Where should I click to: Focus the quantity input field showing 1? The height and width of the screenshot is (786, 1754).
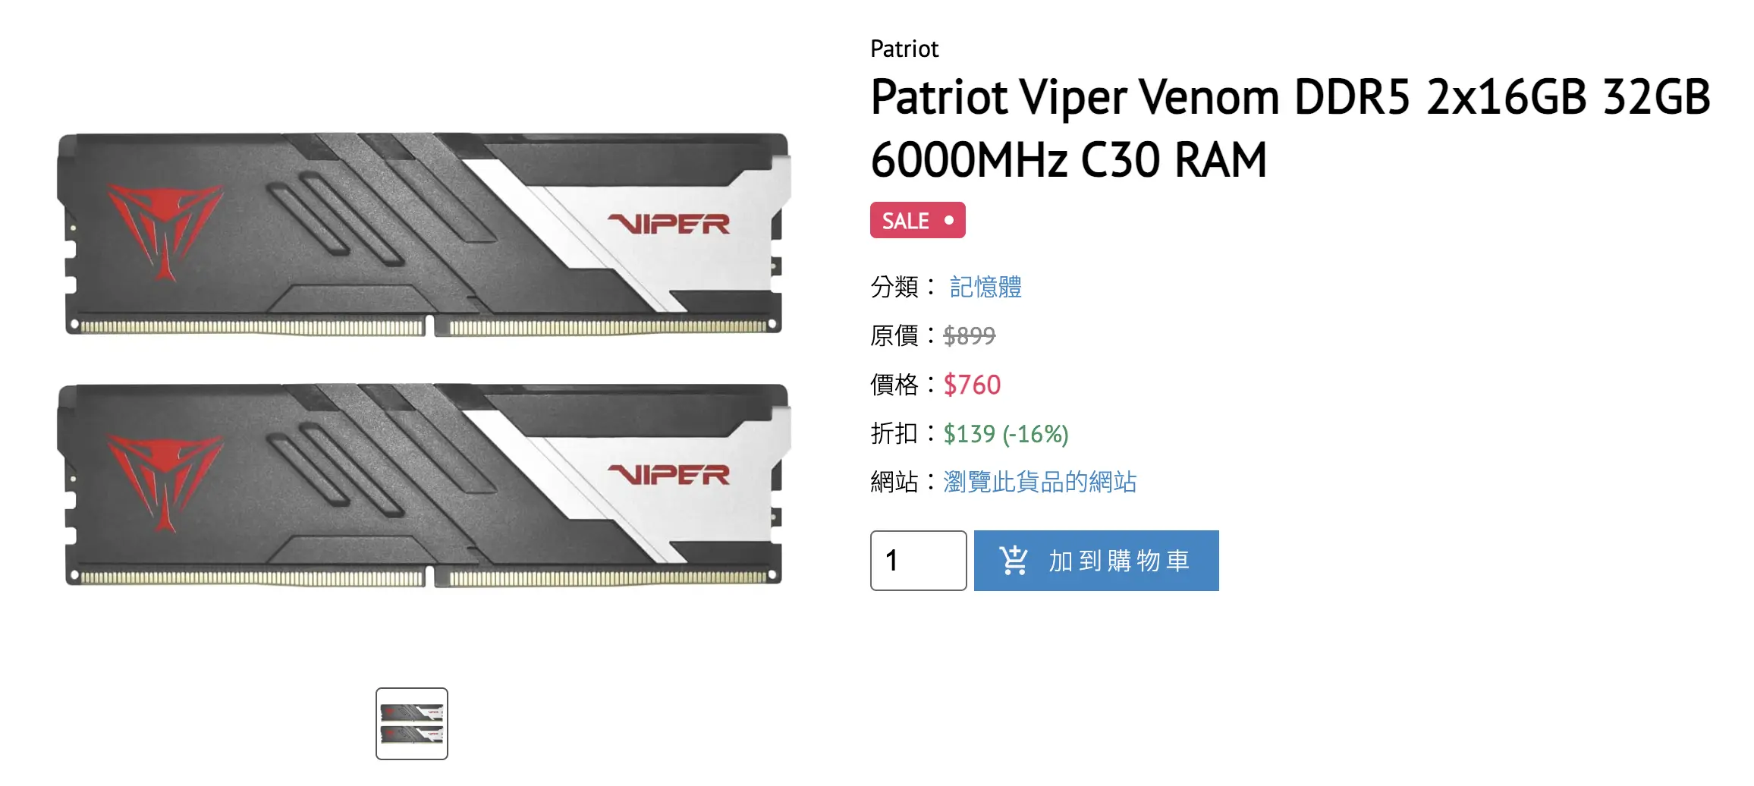point(918,561)
